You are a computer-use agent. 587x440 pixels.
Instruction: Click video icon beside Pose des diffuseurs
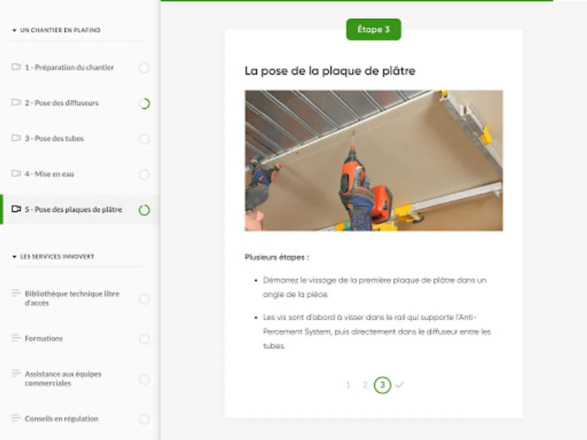point(16,103)
